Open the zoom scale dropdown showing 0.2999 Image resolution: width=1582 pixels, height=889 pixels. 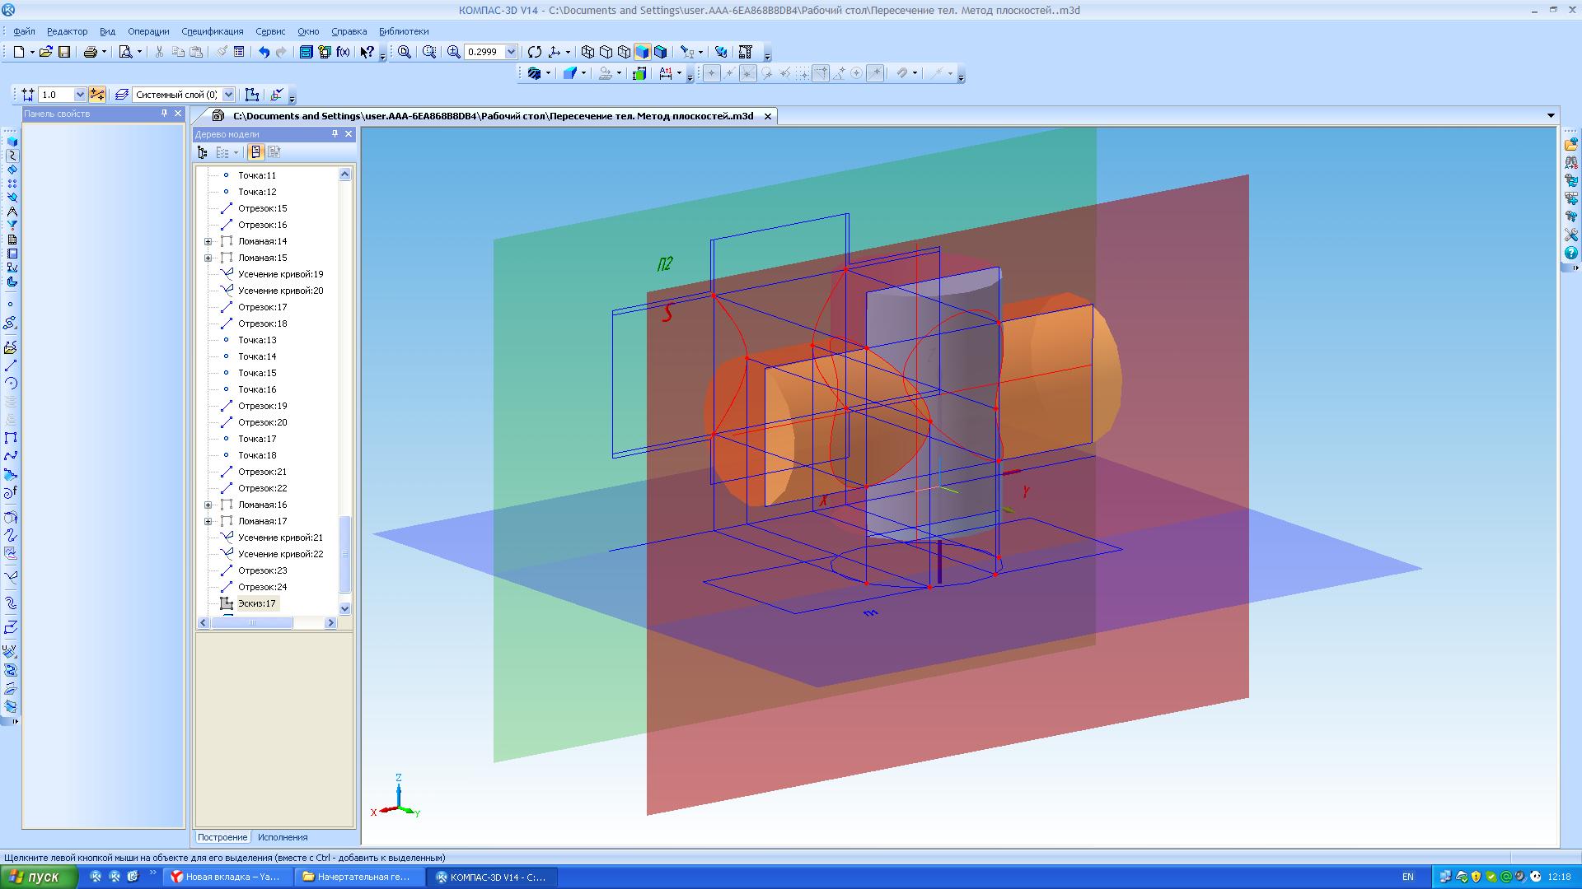coord(511,52)
